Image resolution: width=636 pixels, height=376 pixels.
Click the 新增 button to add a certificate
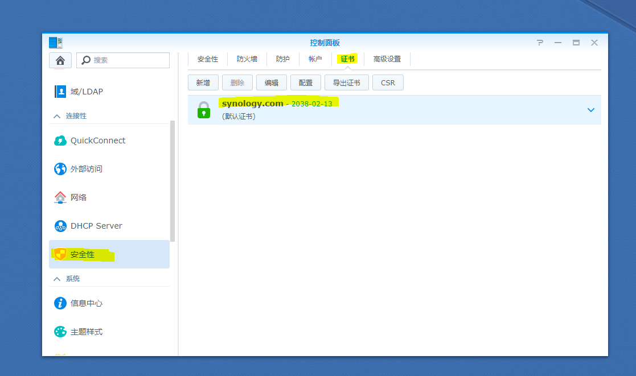[x=203, y=82]
